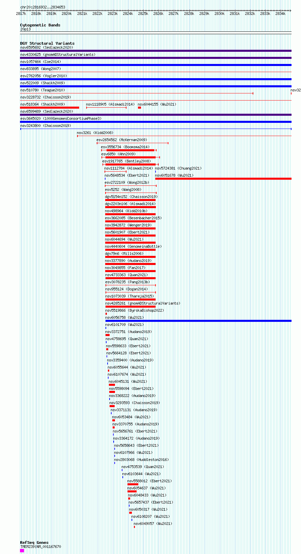
Task: Select nsv3049855 (Fan2017) label
Action: (x=125, y=268)
